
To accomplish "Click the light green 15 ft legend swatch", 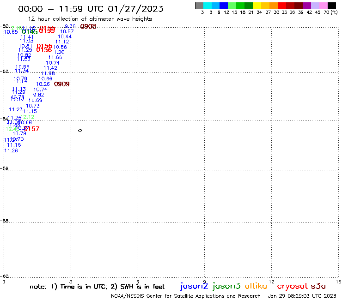I will [232, 6].
